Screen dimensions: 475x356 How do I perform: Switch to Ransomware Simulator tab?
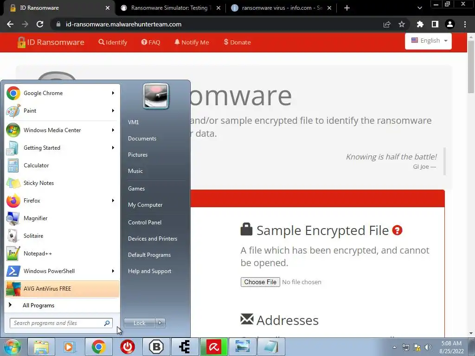click(x=170, y=8)
